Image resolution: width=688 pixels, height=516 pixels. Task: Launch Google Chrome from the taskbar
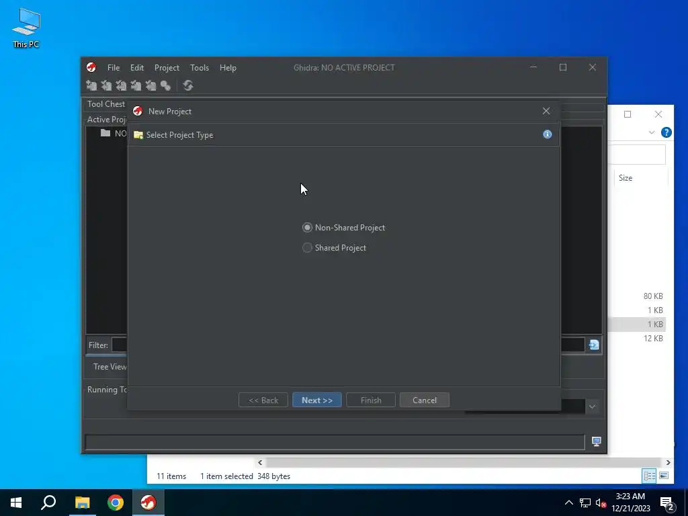pos(116,503)
